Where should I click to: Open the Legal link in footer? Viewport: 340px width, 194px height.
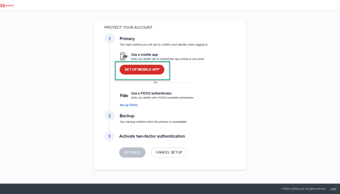click(x=333, y=189)
